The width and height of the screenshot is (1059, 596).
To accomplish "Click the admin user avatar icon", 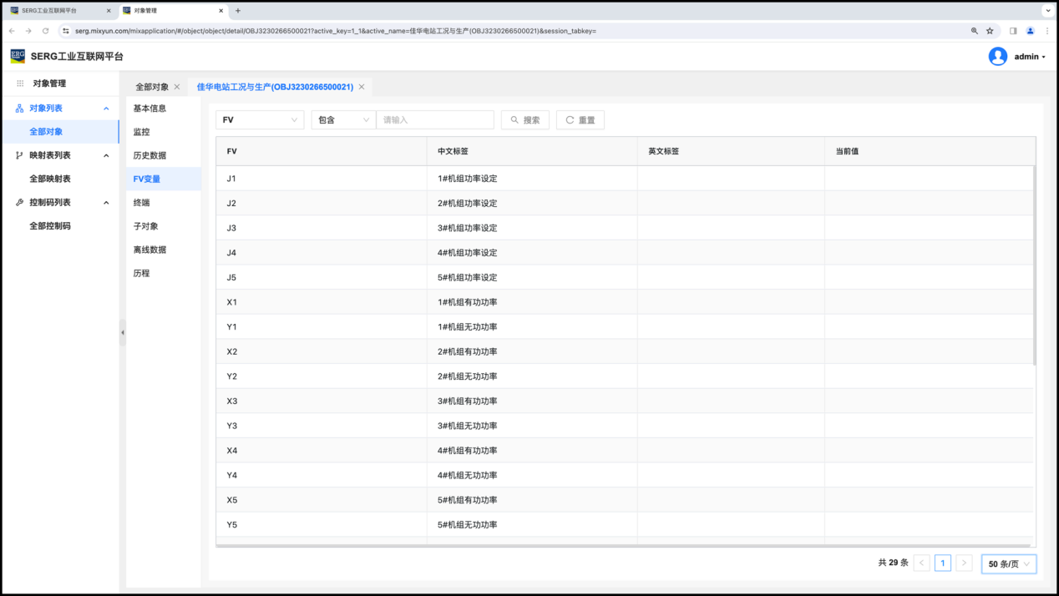I will [997, 56].
